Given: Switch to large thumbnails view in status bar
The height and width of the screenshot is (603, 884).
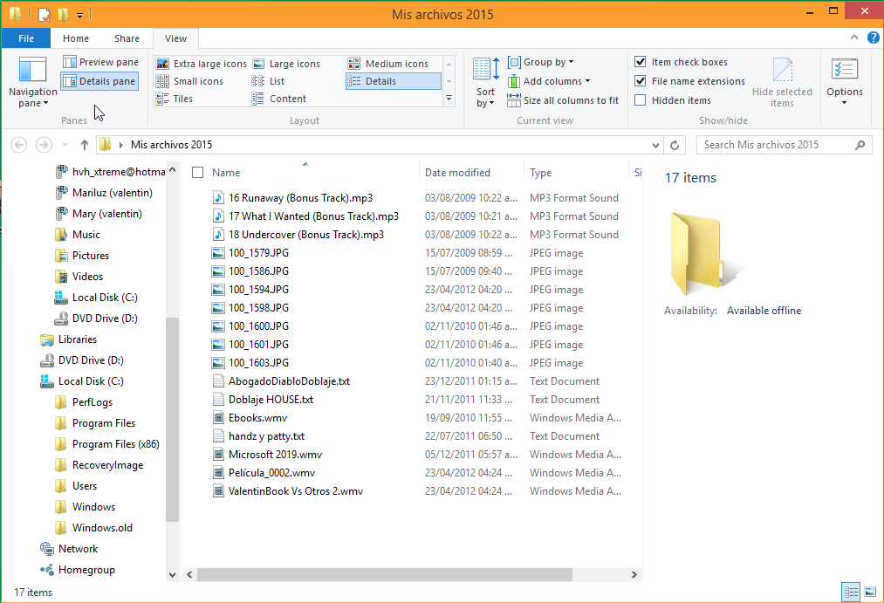Looking at the screenshot, I should (870, 593).
